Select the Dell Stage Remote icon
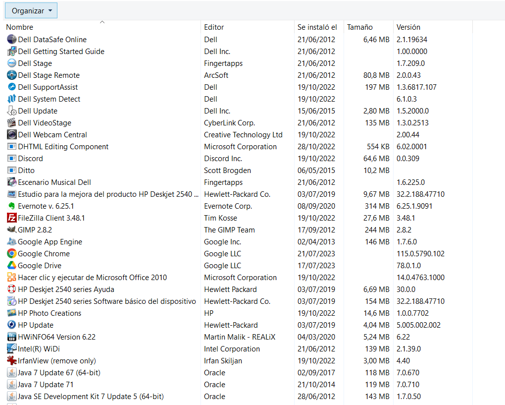This screenshot has width=505, height=405. (x=11, y=75)
